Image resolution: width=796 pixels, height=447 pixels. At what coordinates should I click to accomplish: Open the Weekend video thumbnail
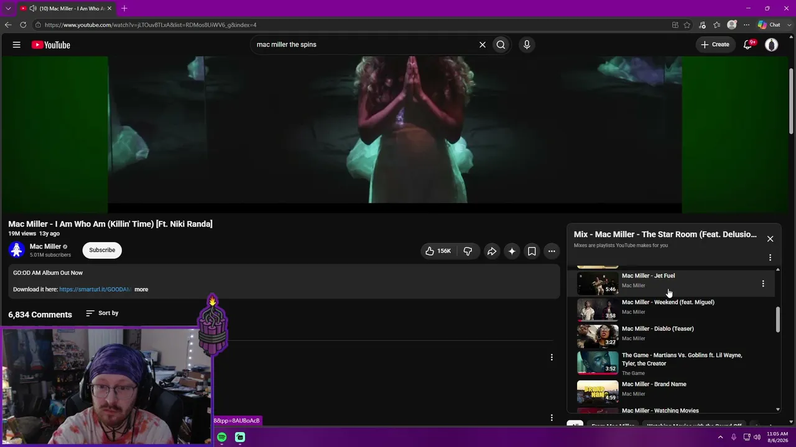coord(598,310)
